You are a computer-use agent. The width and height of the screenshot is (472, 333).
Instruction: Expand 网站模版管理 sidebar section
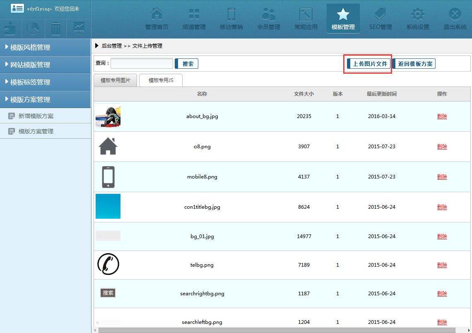(45, 65)
